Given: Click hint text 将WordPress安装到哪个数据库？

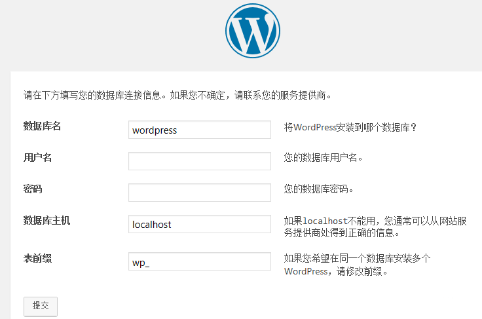Looking at the screenshot, I should [350, 127].
